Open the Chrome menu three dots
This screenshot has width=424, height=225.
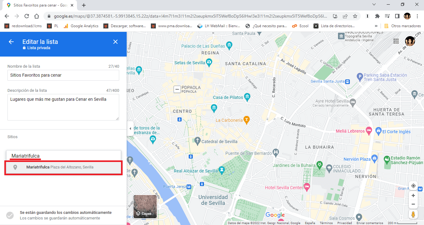click(x=417, y=16)
